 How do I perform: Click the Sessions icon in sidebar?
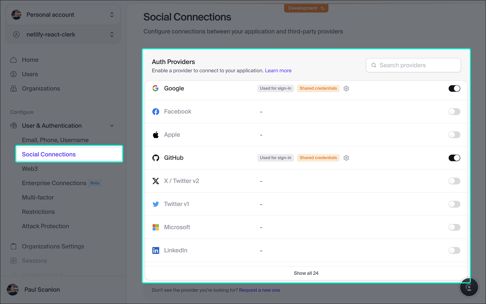point(13,261)
